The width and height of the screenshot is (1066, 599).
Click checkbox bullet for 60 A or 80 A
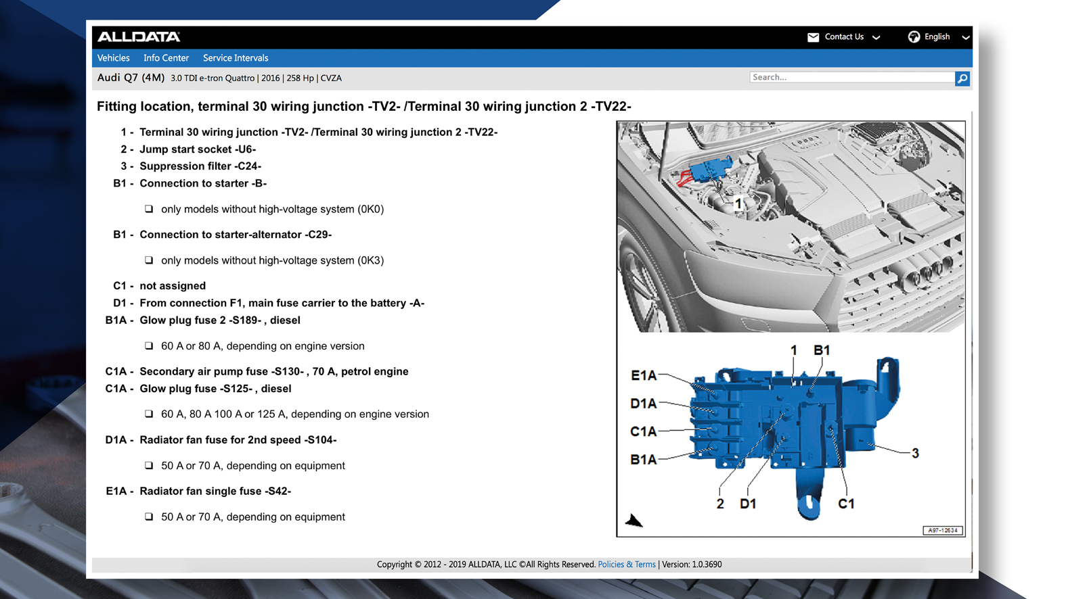[x=149, y=345]
